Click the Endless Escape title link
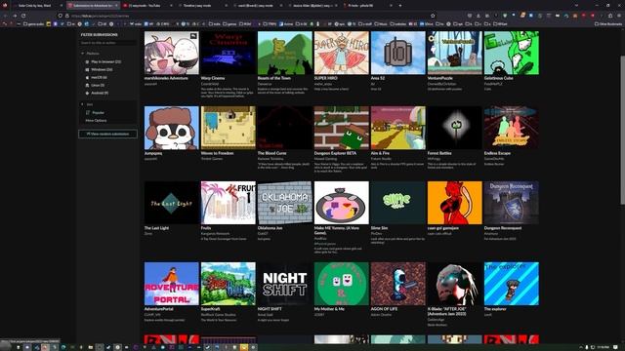The width and height of the screenshot is (625, 351). [x=497, y=153]
